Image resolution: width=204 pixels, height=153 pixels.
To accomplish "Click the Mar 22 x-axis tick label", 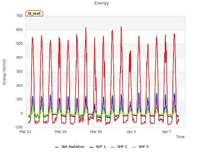I will point(25,132).
